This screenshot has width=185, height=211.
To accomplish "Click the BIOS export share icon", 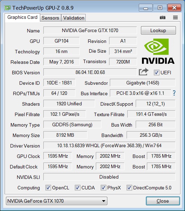I will point(143,72).
